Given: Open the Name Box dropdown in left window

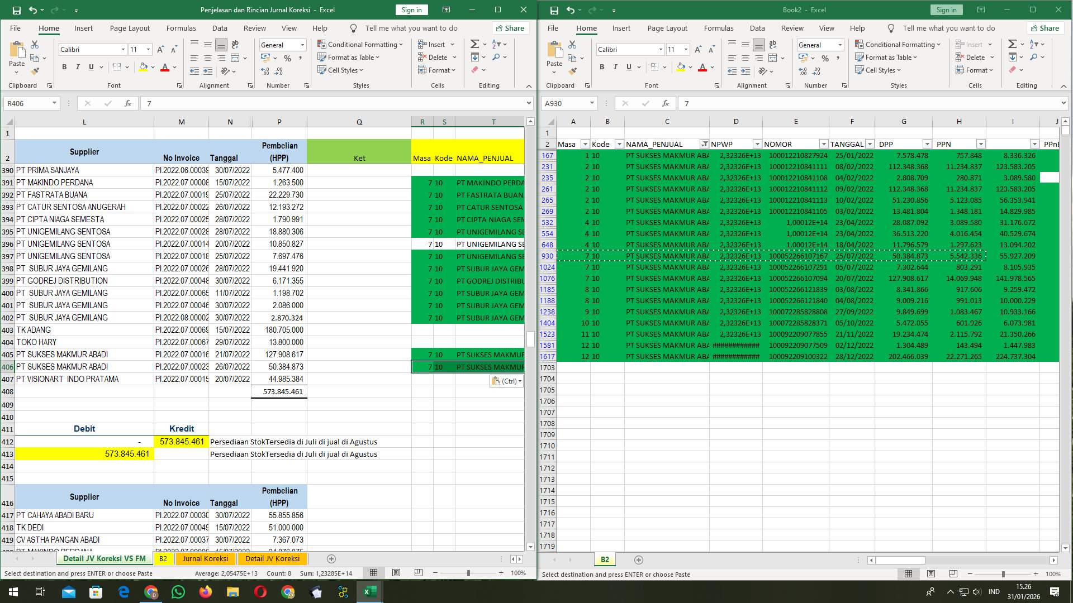Looking at the screenshot, I should (55, 103).
